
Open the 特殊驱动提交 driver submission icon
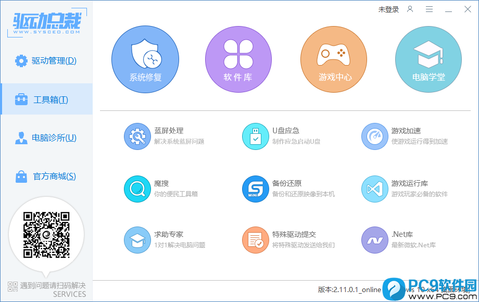(x=255, y=240)
